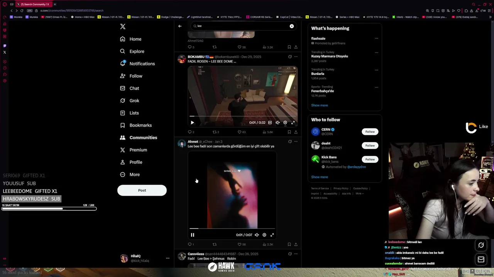Share the BOKAMBU post
The height and width of the screenshot is (277, 494).
pos(296,132)
